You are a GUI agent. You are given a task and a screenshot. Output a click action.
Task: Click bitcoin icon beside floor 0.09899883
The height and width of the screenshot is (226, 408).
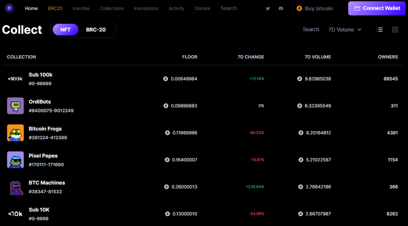(166, 106)
